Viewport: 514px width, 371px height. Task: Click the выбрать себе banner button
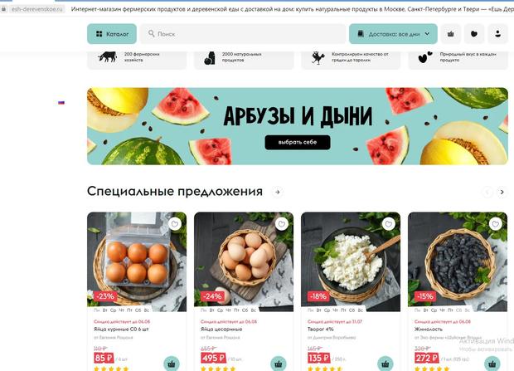pyautogui.click(x=298, y=142)
